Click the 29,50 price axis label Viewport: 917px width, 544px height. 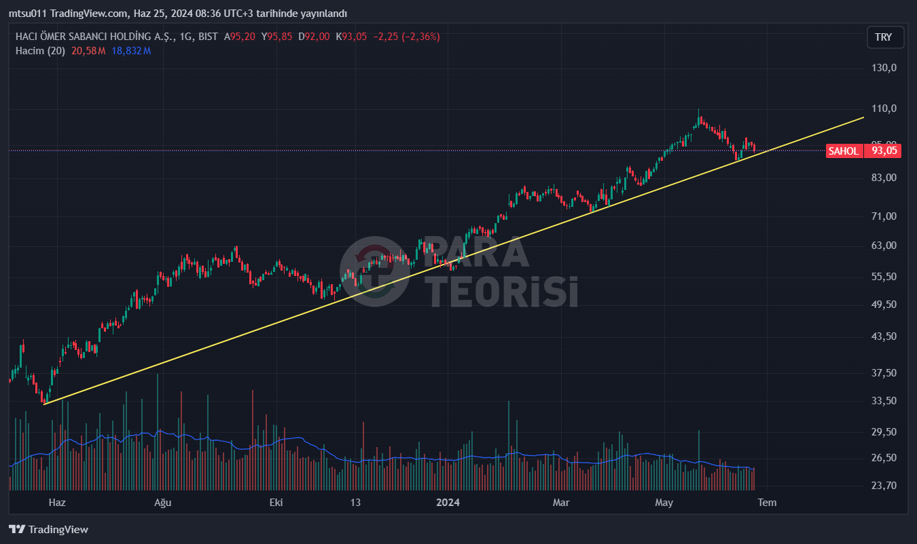pos(885,432)
